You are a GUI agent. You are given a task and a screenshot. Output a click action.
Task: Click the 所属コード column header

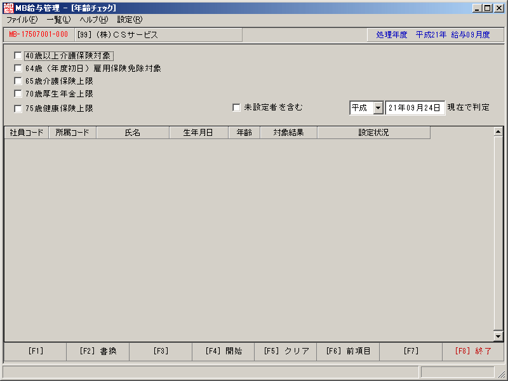coord(72,133)
